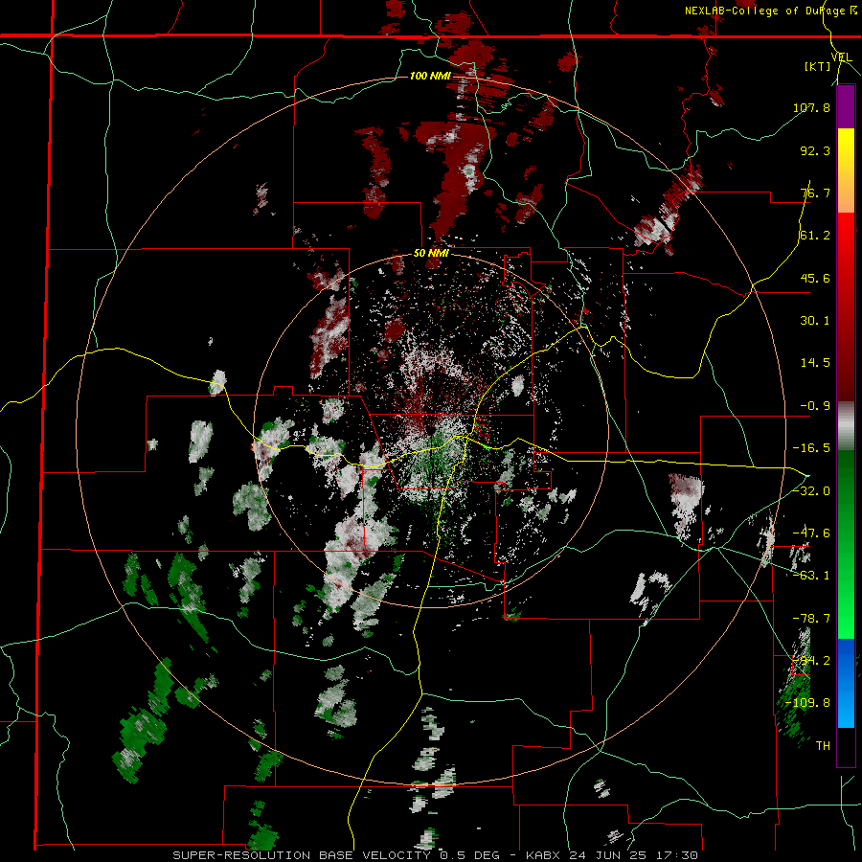Viewport: 862px width, 862px height.
Task: Click the 14.5 velocity scale value
Action: pyautogui.click(x=815, y=363)
